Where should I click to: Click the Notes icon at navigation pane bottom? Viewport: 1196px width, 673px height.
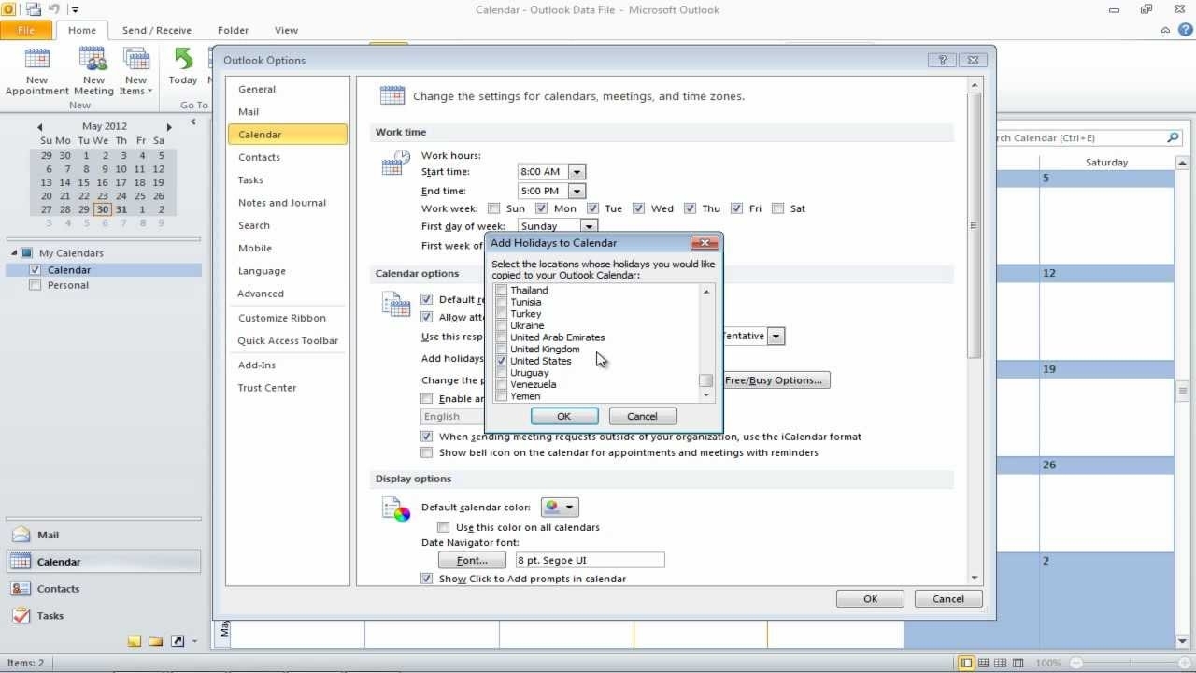click(x=135, y=641)
